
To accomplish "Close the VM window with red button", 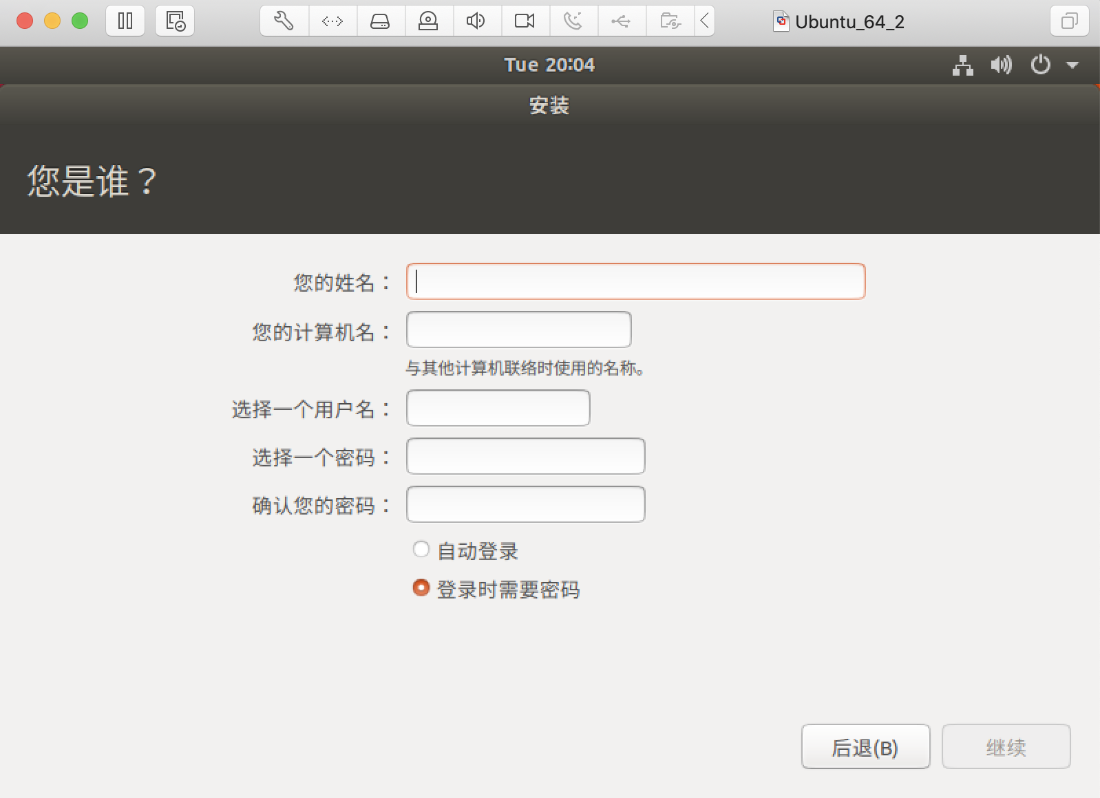I will click(25, 21).
